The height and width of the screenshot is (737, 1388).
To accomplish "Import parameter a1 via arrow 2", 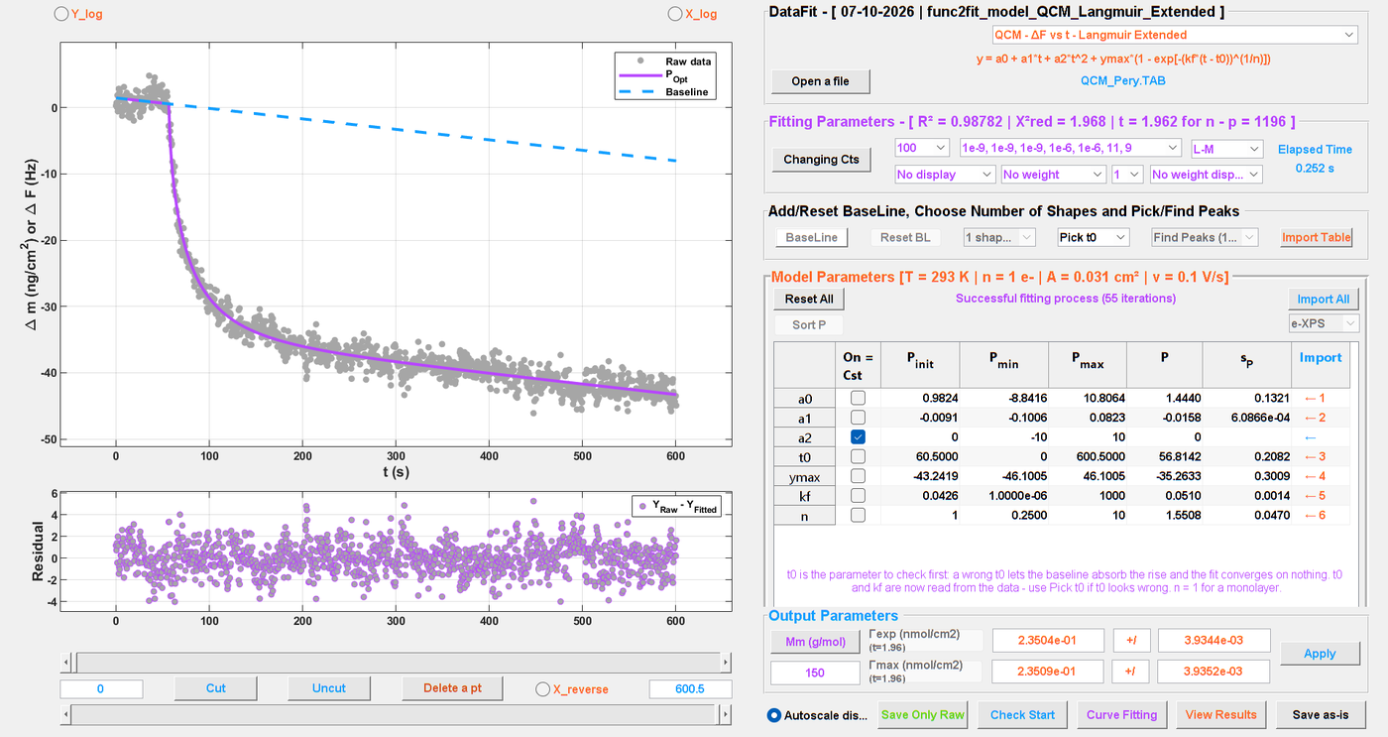I will click(x=1315, y=418).
